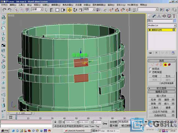The image size is (178, 133).
Task: Switch to the Display command panel tab
Action: coord(169,16)
